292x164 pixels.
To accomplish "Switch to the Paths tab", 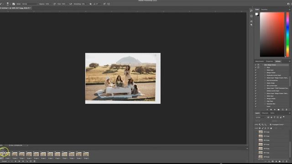I will (x=272, y=113).
